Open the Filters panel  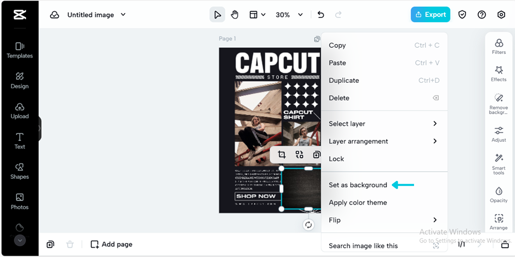click(499, 46)
